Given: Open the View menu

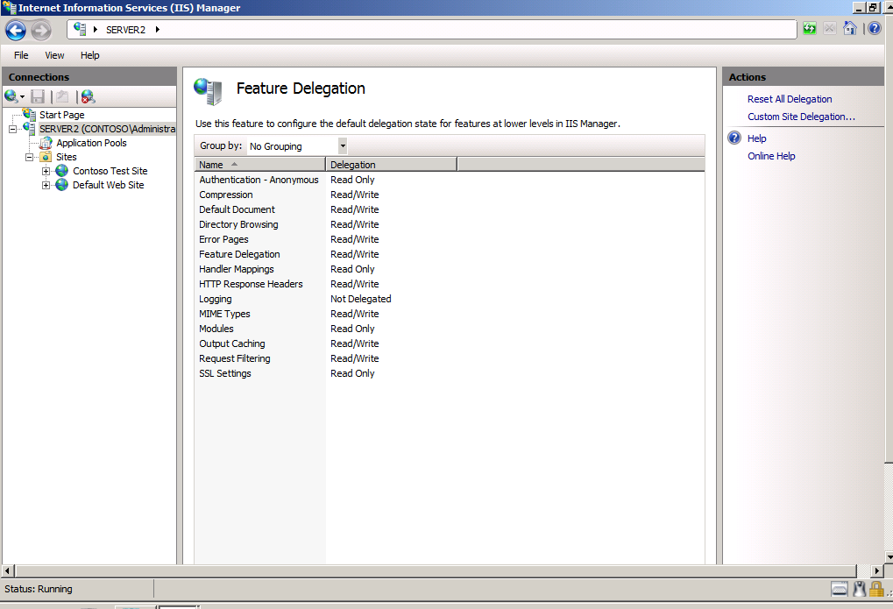Looking at the screenshot, I should click(54, 55).
